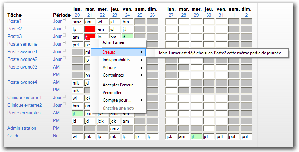Open the Poste1 task link

[x=14, y=21]
